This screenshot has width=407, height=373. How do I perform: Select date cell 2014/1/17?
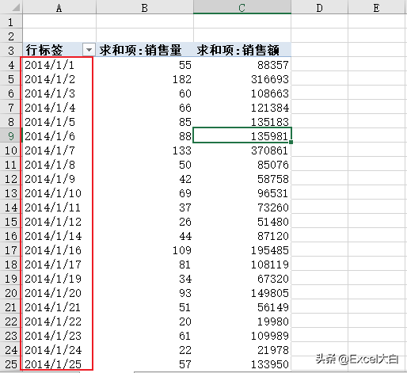59,265
